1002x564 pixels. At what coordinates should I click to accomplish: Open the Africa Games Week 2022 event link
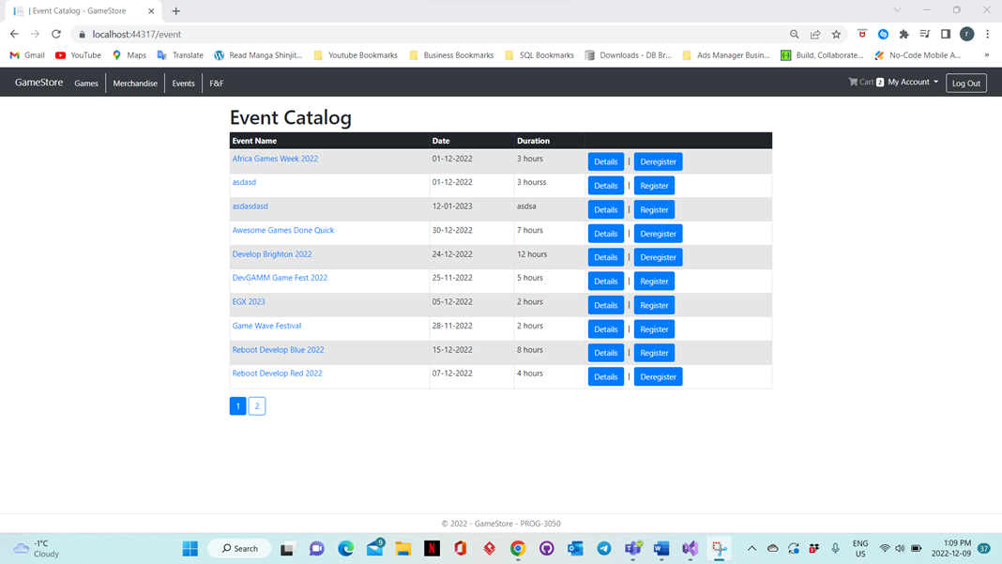click(275, 159)
